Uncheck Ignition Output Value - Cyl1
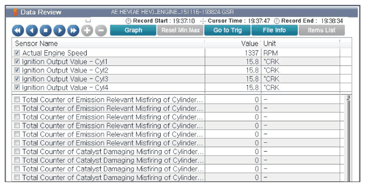This screenshot has width=365, height=187. pos(17,61)
